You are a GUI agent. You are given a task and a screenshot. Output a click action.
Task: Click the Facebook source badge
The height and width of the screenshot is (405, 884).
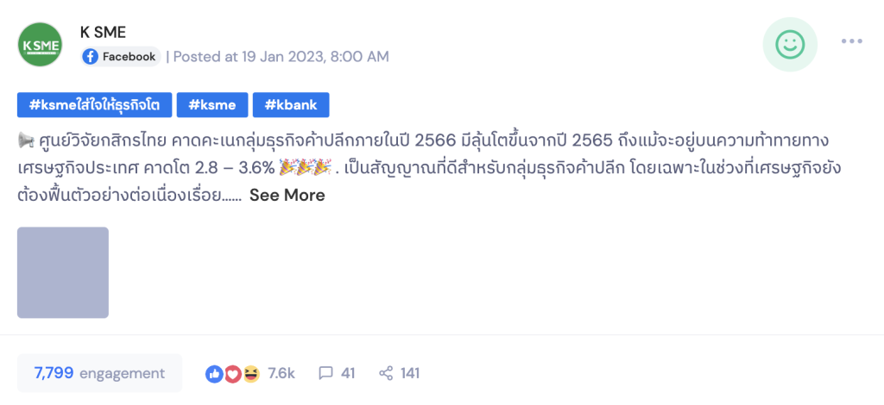click(121, 57)
